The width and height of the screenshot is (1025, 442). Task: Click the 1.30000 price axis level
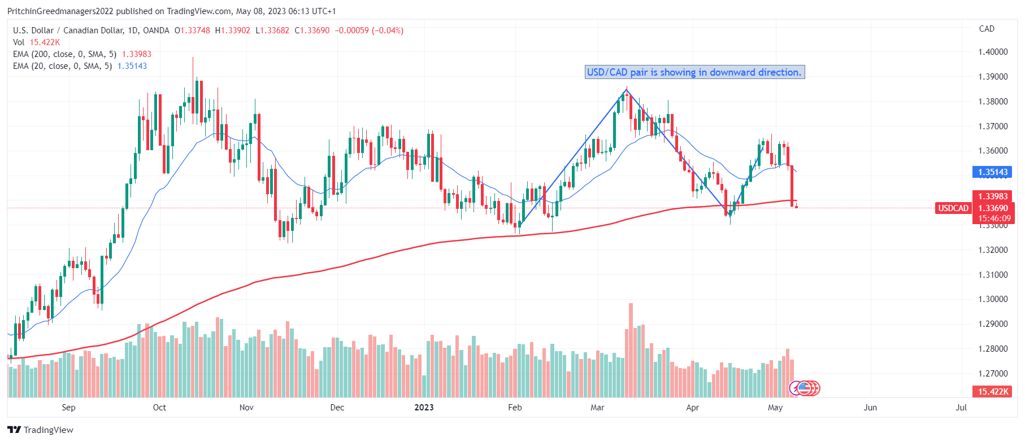coord(993,299)
